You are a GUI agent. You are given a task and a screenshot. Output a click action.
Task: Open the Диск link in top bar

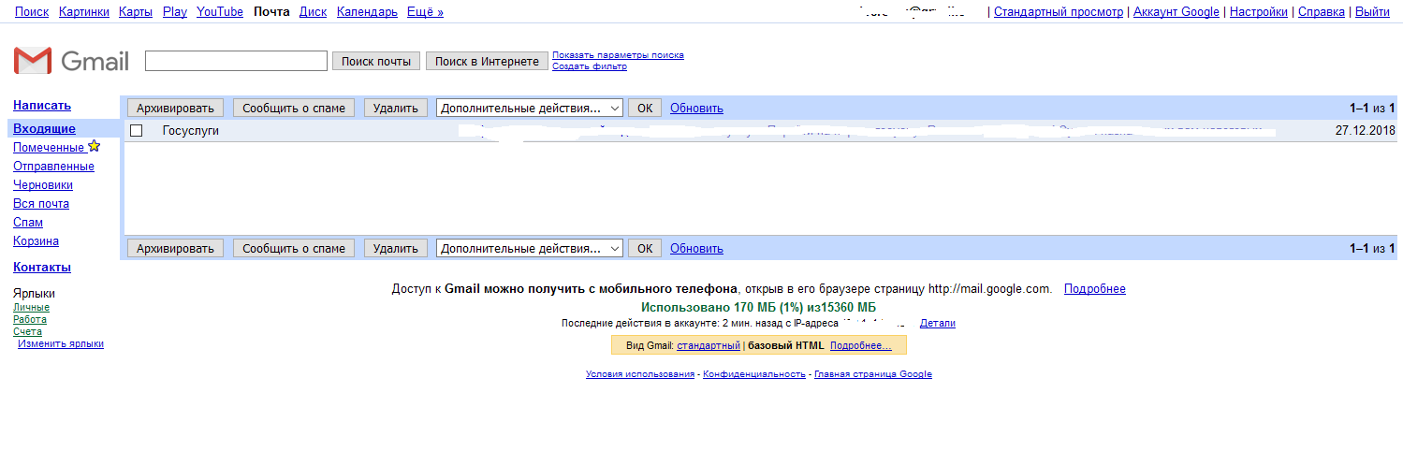(x=313, y=12)
